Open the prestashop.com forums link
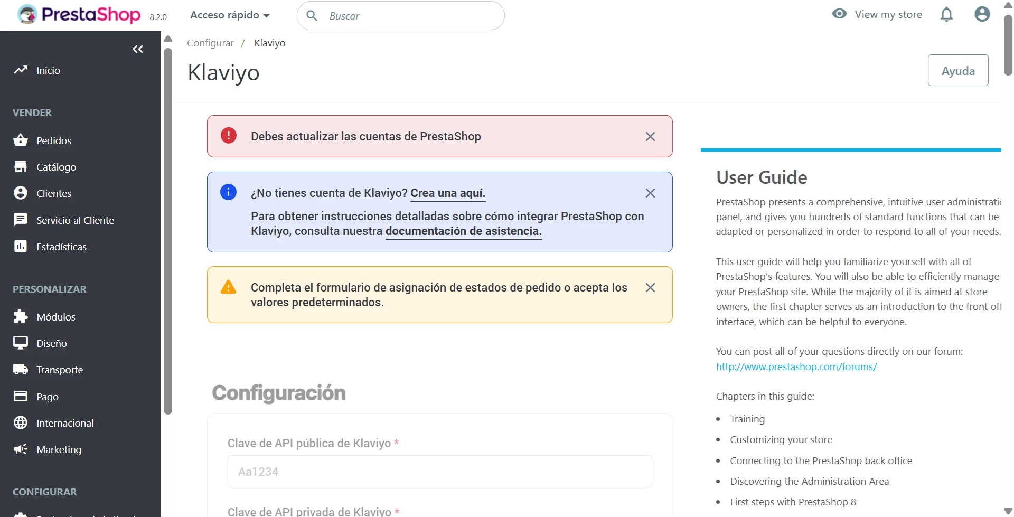The height and width of the screenshot is (517, 1014). [796, 366]
